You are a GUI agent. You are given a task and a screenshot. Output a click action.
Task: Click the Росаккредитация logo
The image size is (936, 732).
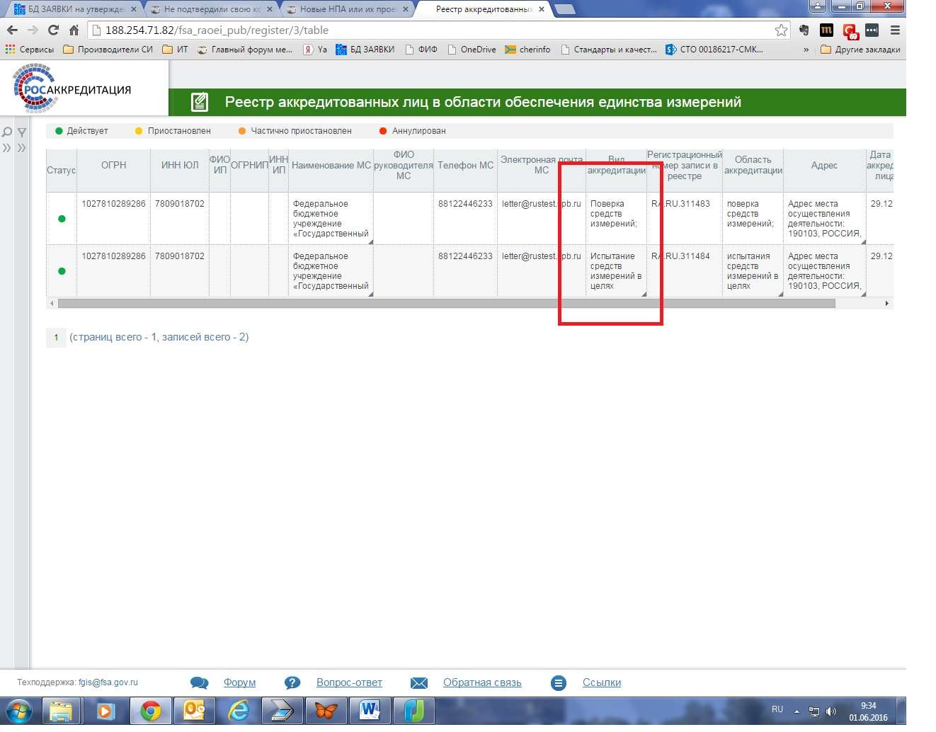point(74,89)
